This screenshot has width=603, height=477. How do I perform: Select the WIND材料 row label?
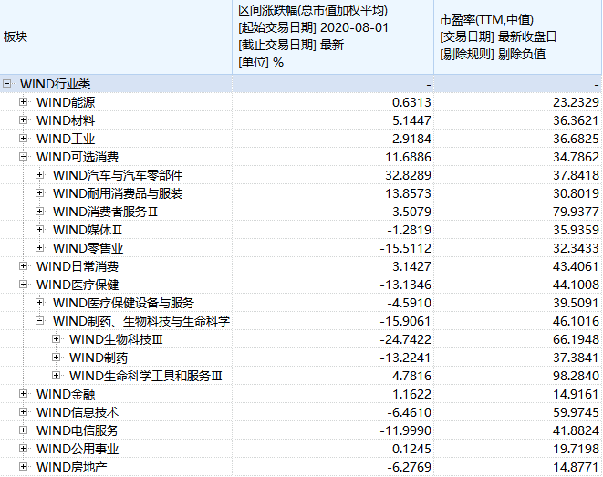point(66,120)
